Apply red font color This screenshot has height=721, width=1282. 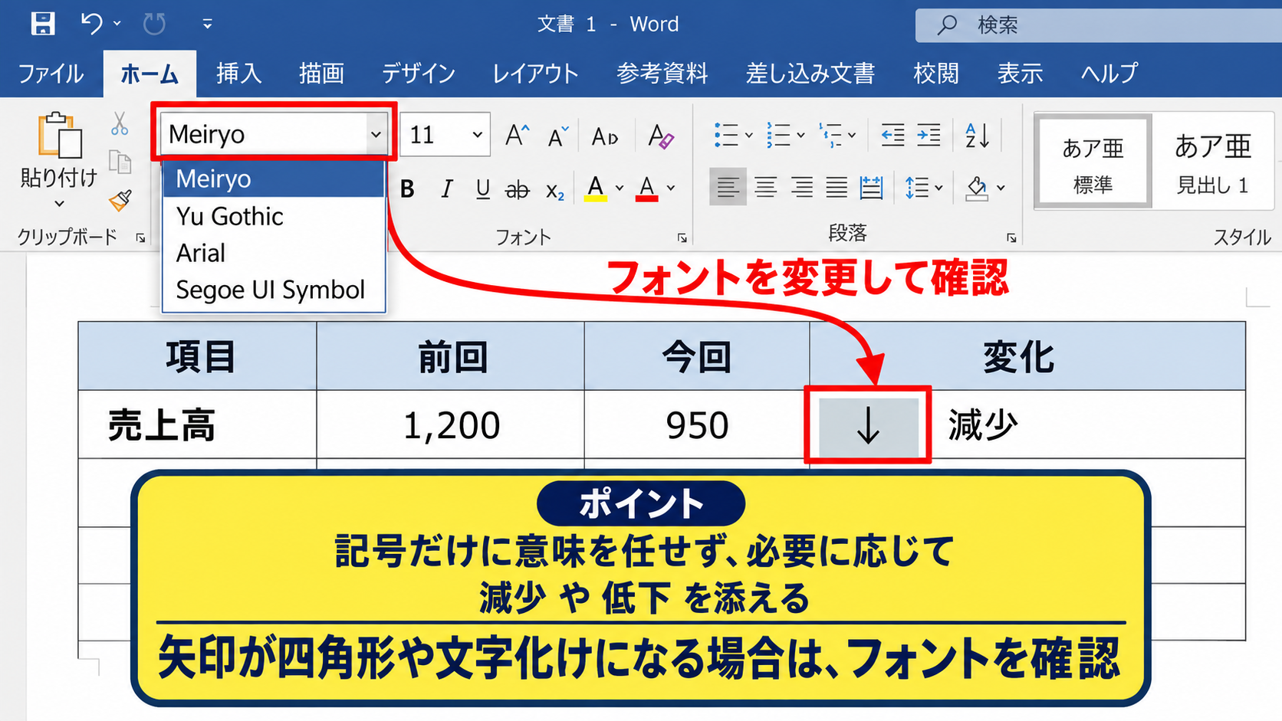click(647, 188)
